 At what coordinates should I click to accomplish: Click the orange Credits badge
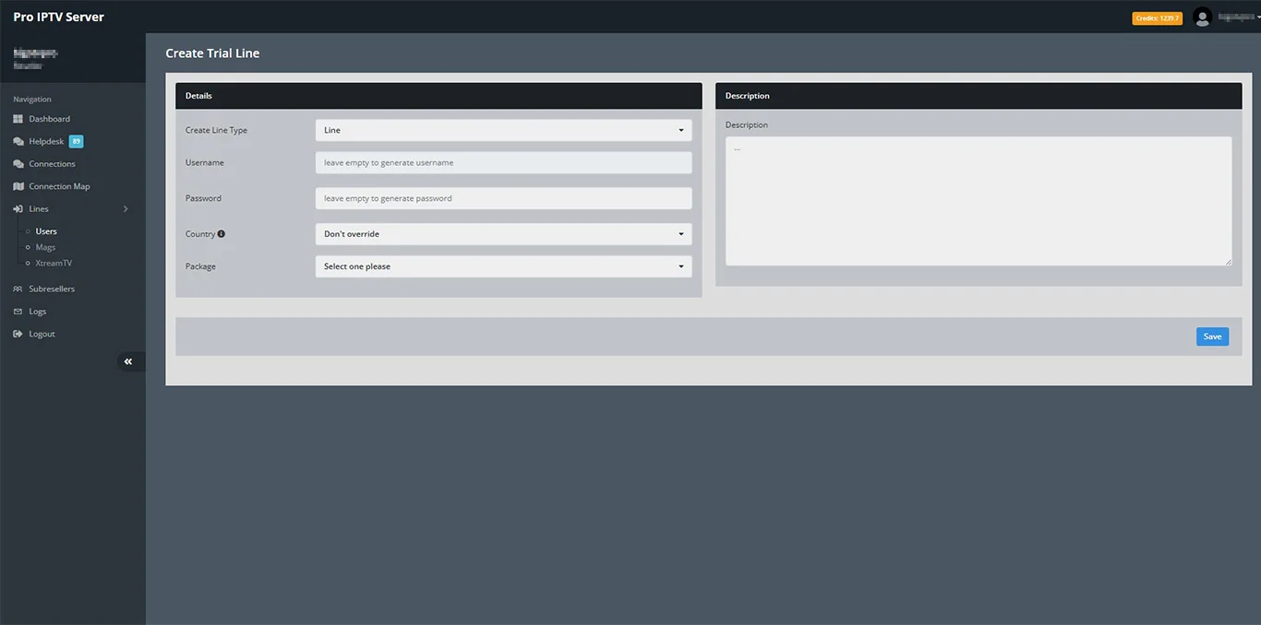point(1157,18)
